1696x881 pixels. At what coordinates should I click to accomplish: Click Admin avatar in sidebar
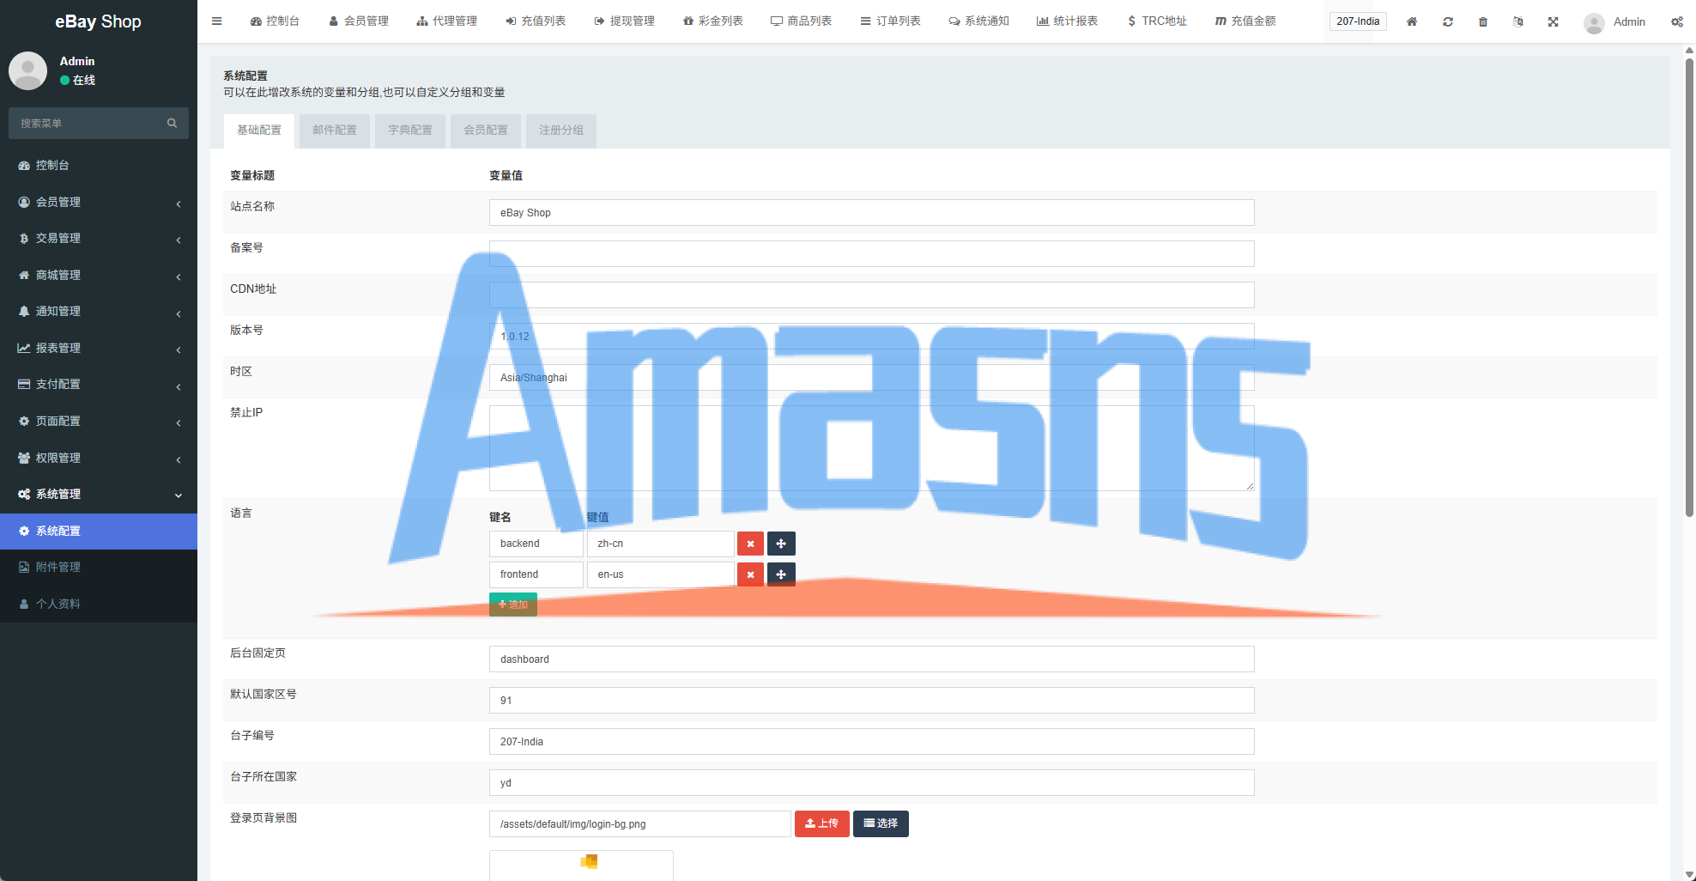click(x=27, y=70)
